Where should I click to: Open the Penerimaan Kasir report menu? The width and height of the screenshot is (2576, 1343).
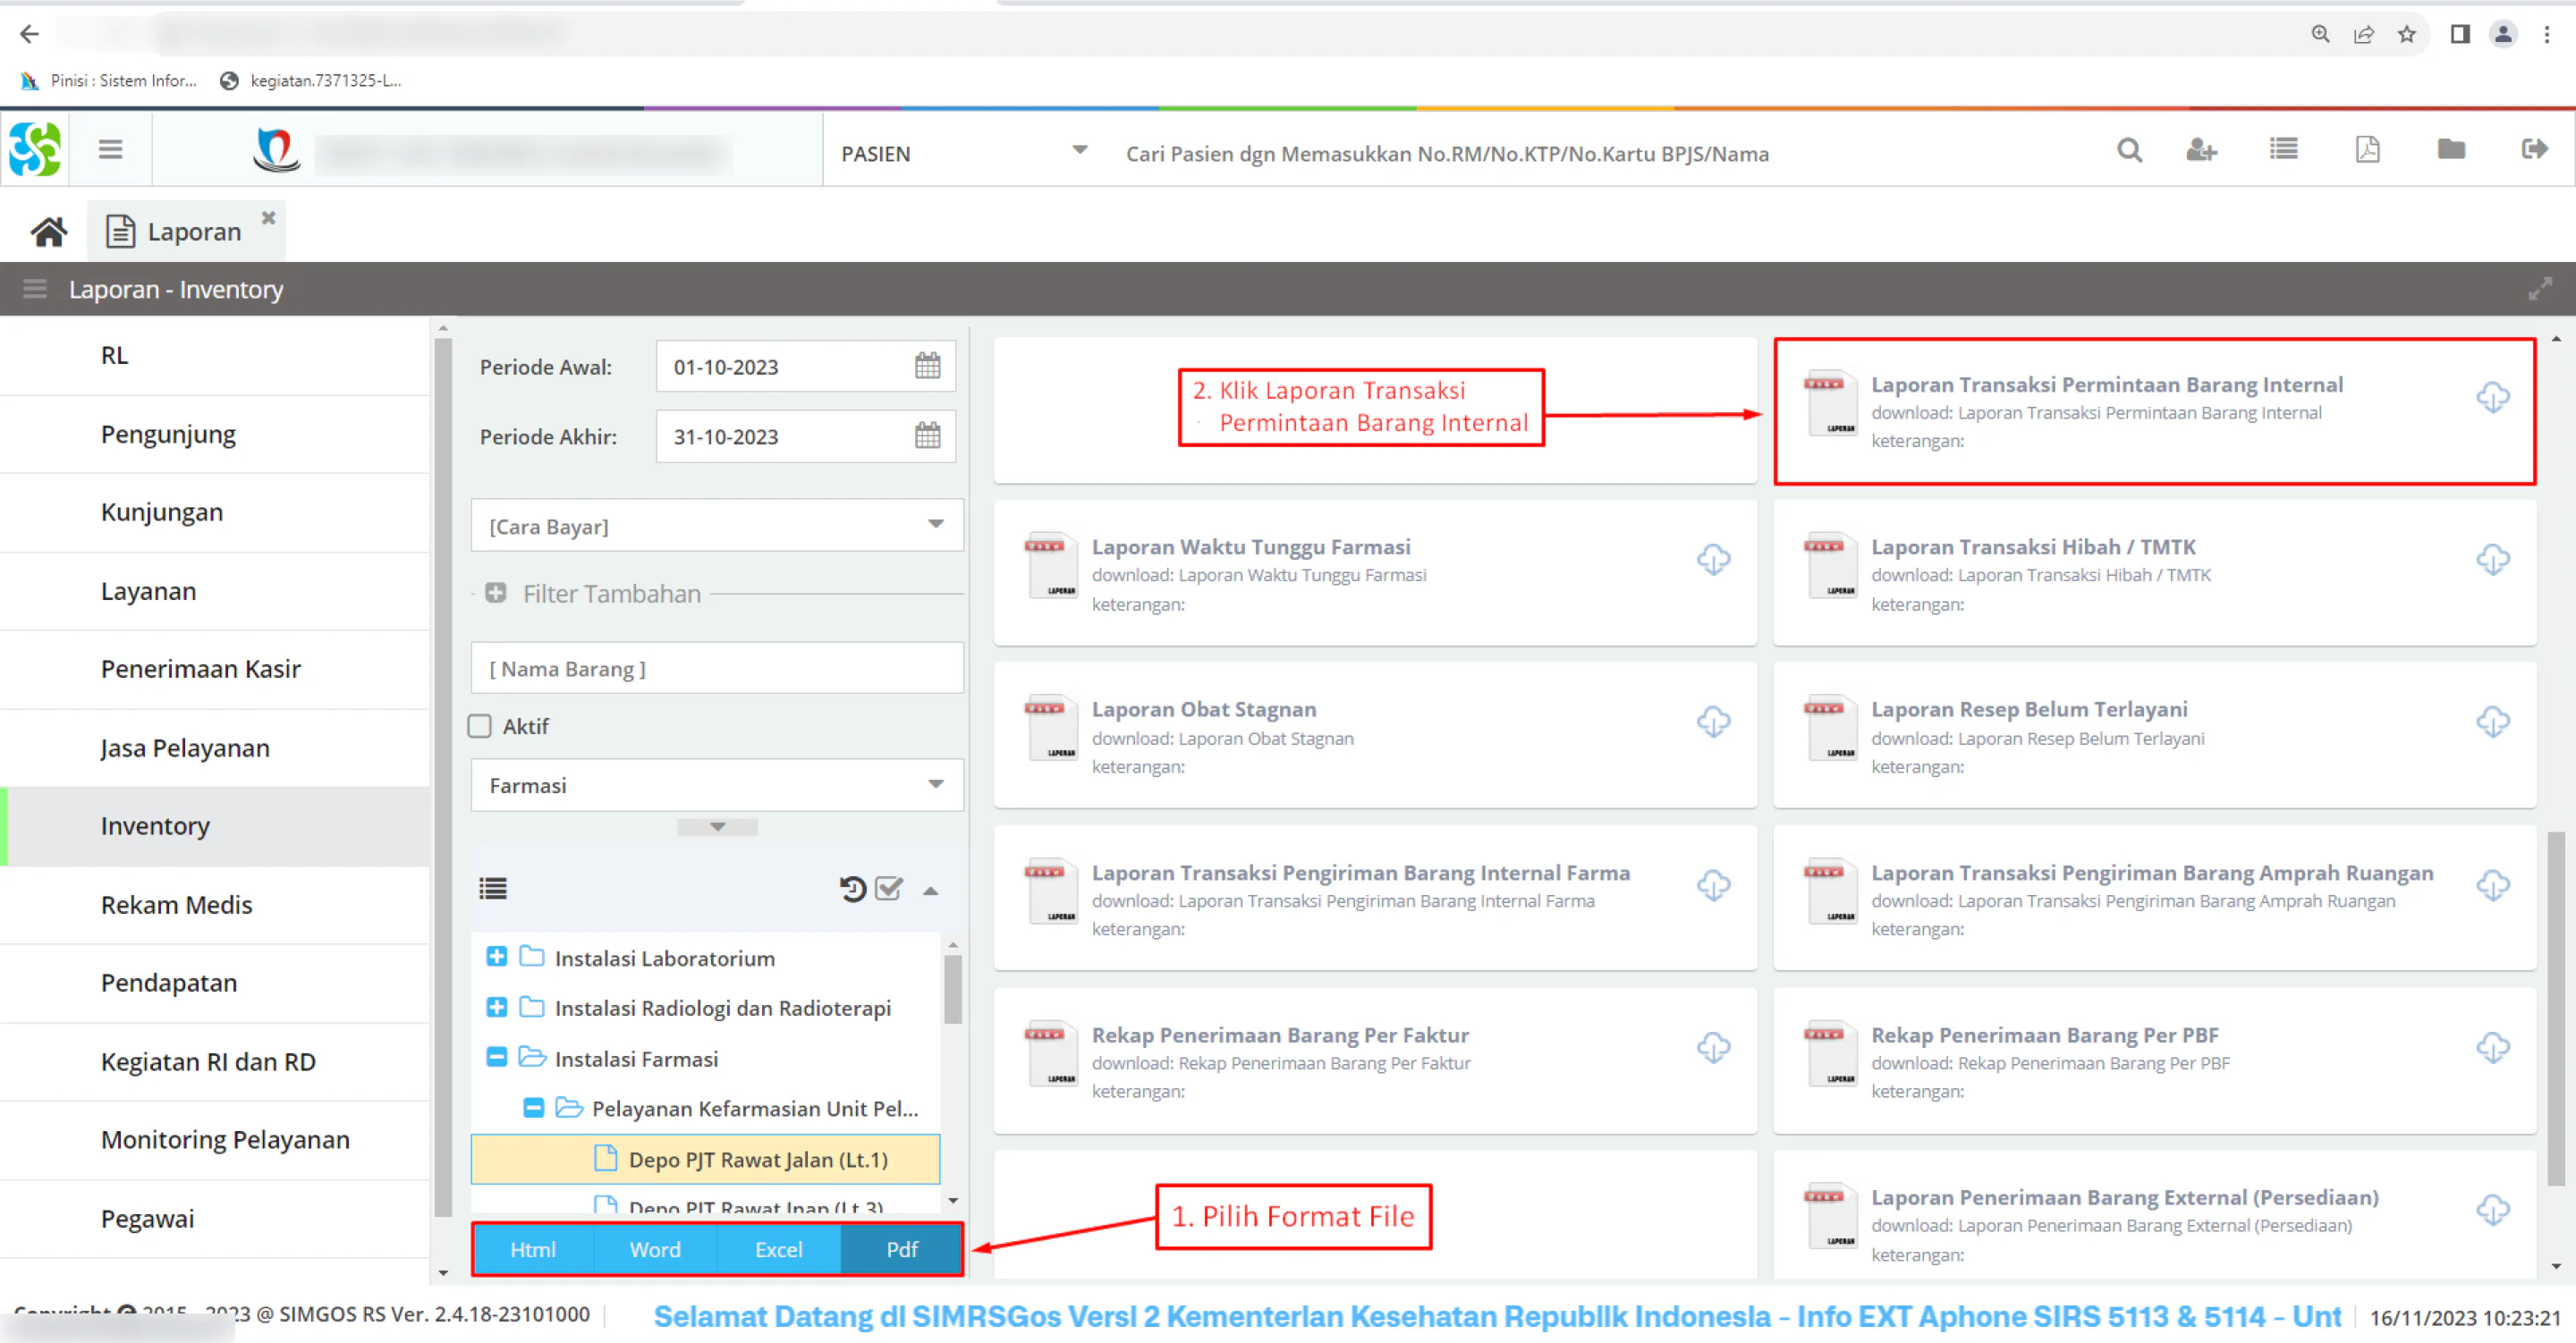click(215, 669)
